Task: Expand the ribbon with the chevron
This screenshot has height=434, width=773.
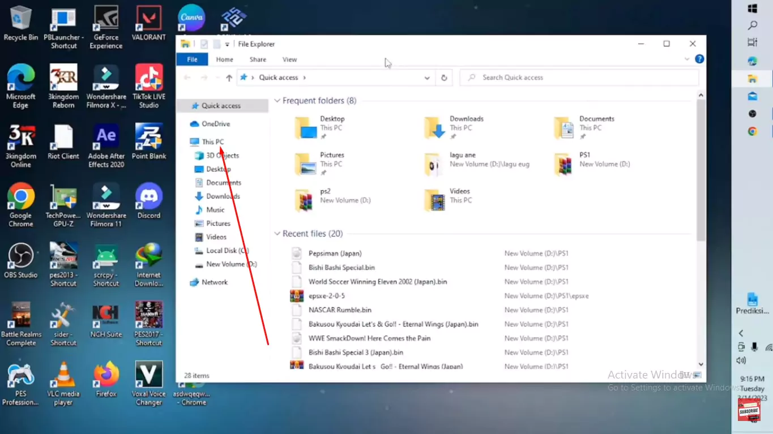Action: click(687, 59)
